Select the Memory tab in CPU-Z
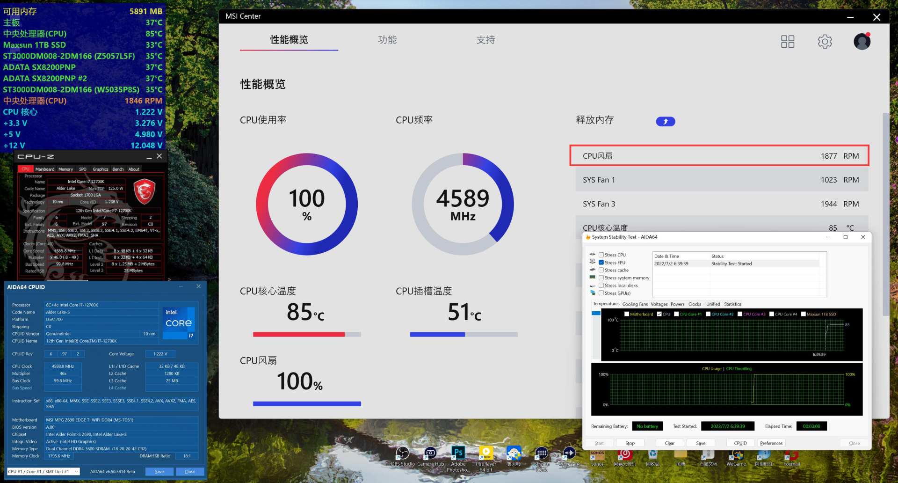The image size is (898, 483). [x=65, y=169]
